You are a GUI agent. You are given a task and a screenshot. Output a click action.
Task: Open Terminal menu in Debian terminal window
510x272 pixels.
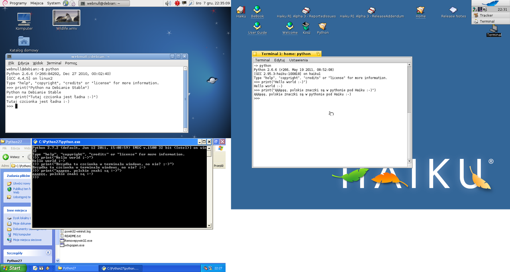tap(54, 63)
